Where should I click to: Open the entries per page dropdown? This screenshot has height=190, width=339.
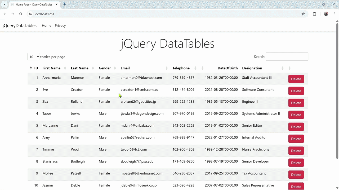point(33,57)
